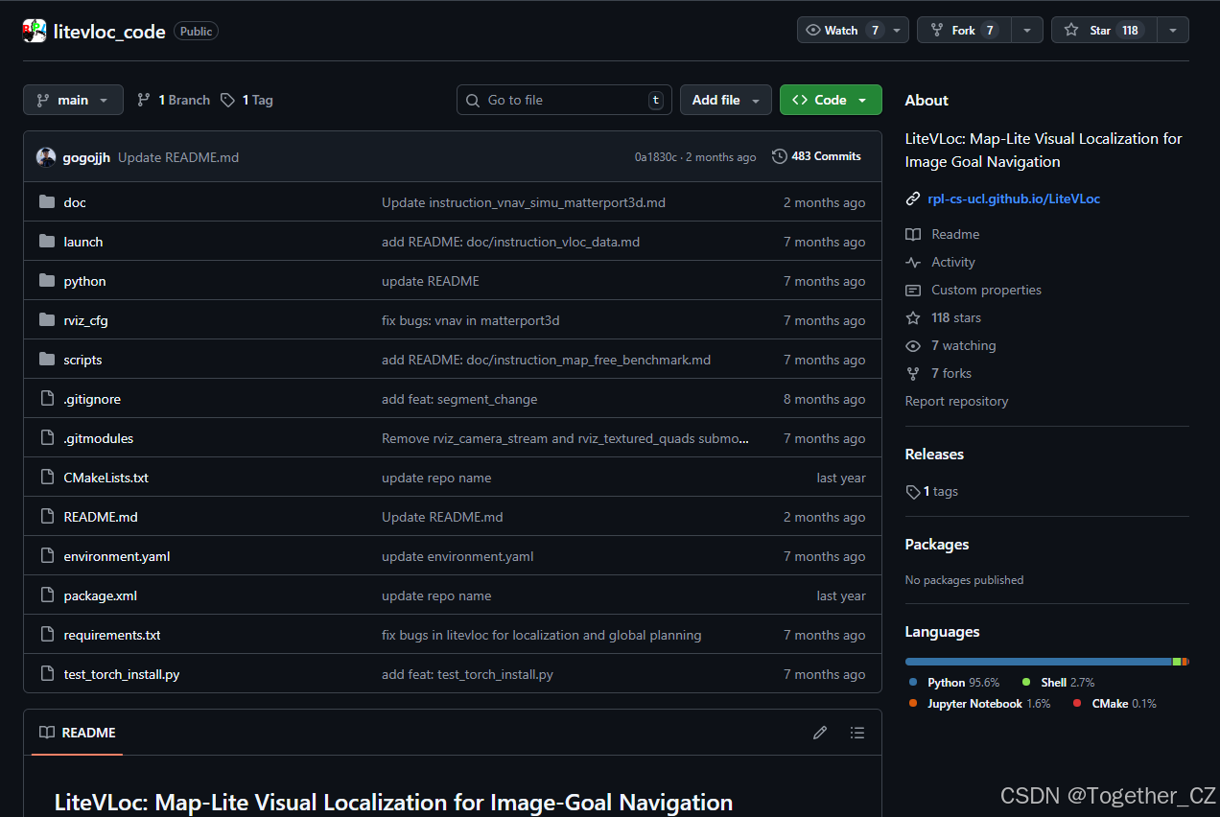
Task: Open CMake 0.1% language link
Action: tap(1114, 704)
